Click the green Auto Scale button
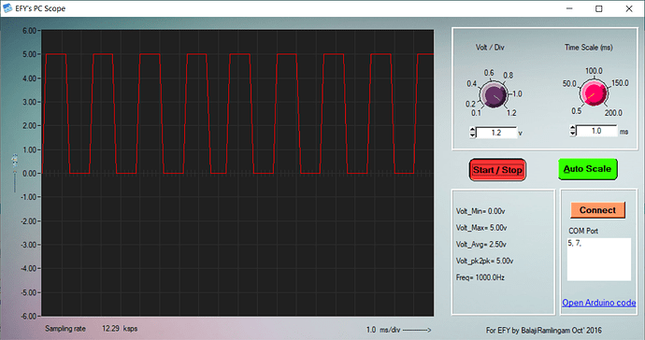Image resolution: width=645 pixels, height=340 pixels. click(587, 169)
